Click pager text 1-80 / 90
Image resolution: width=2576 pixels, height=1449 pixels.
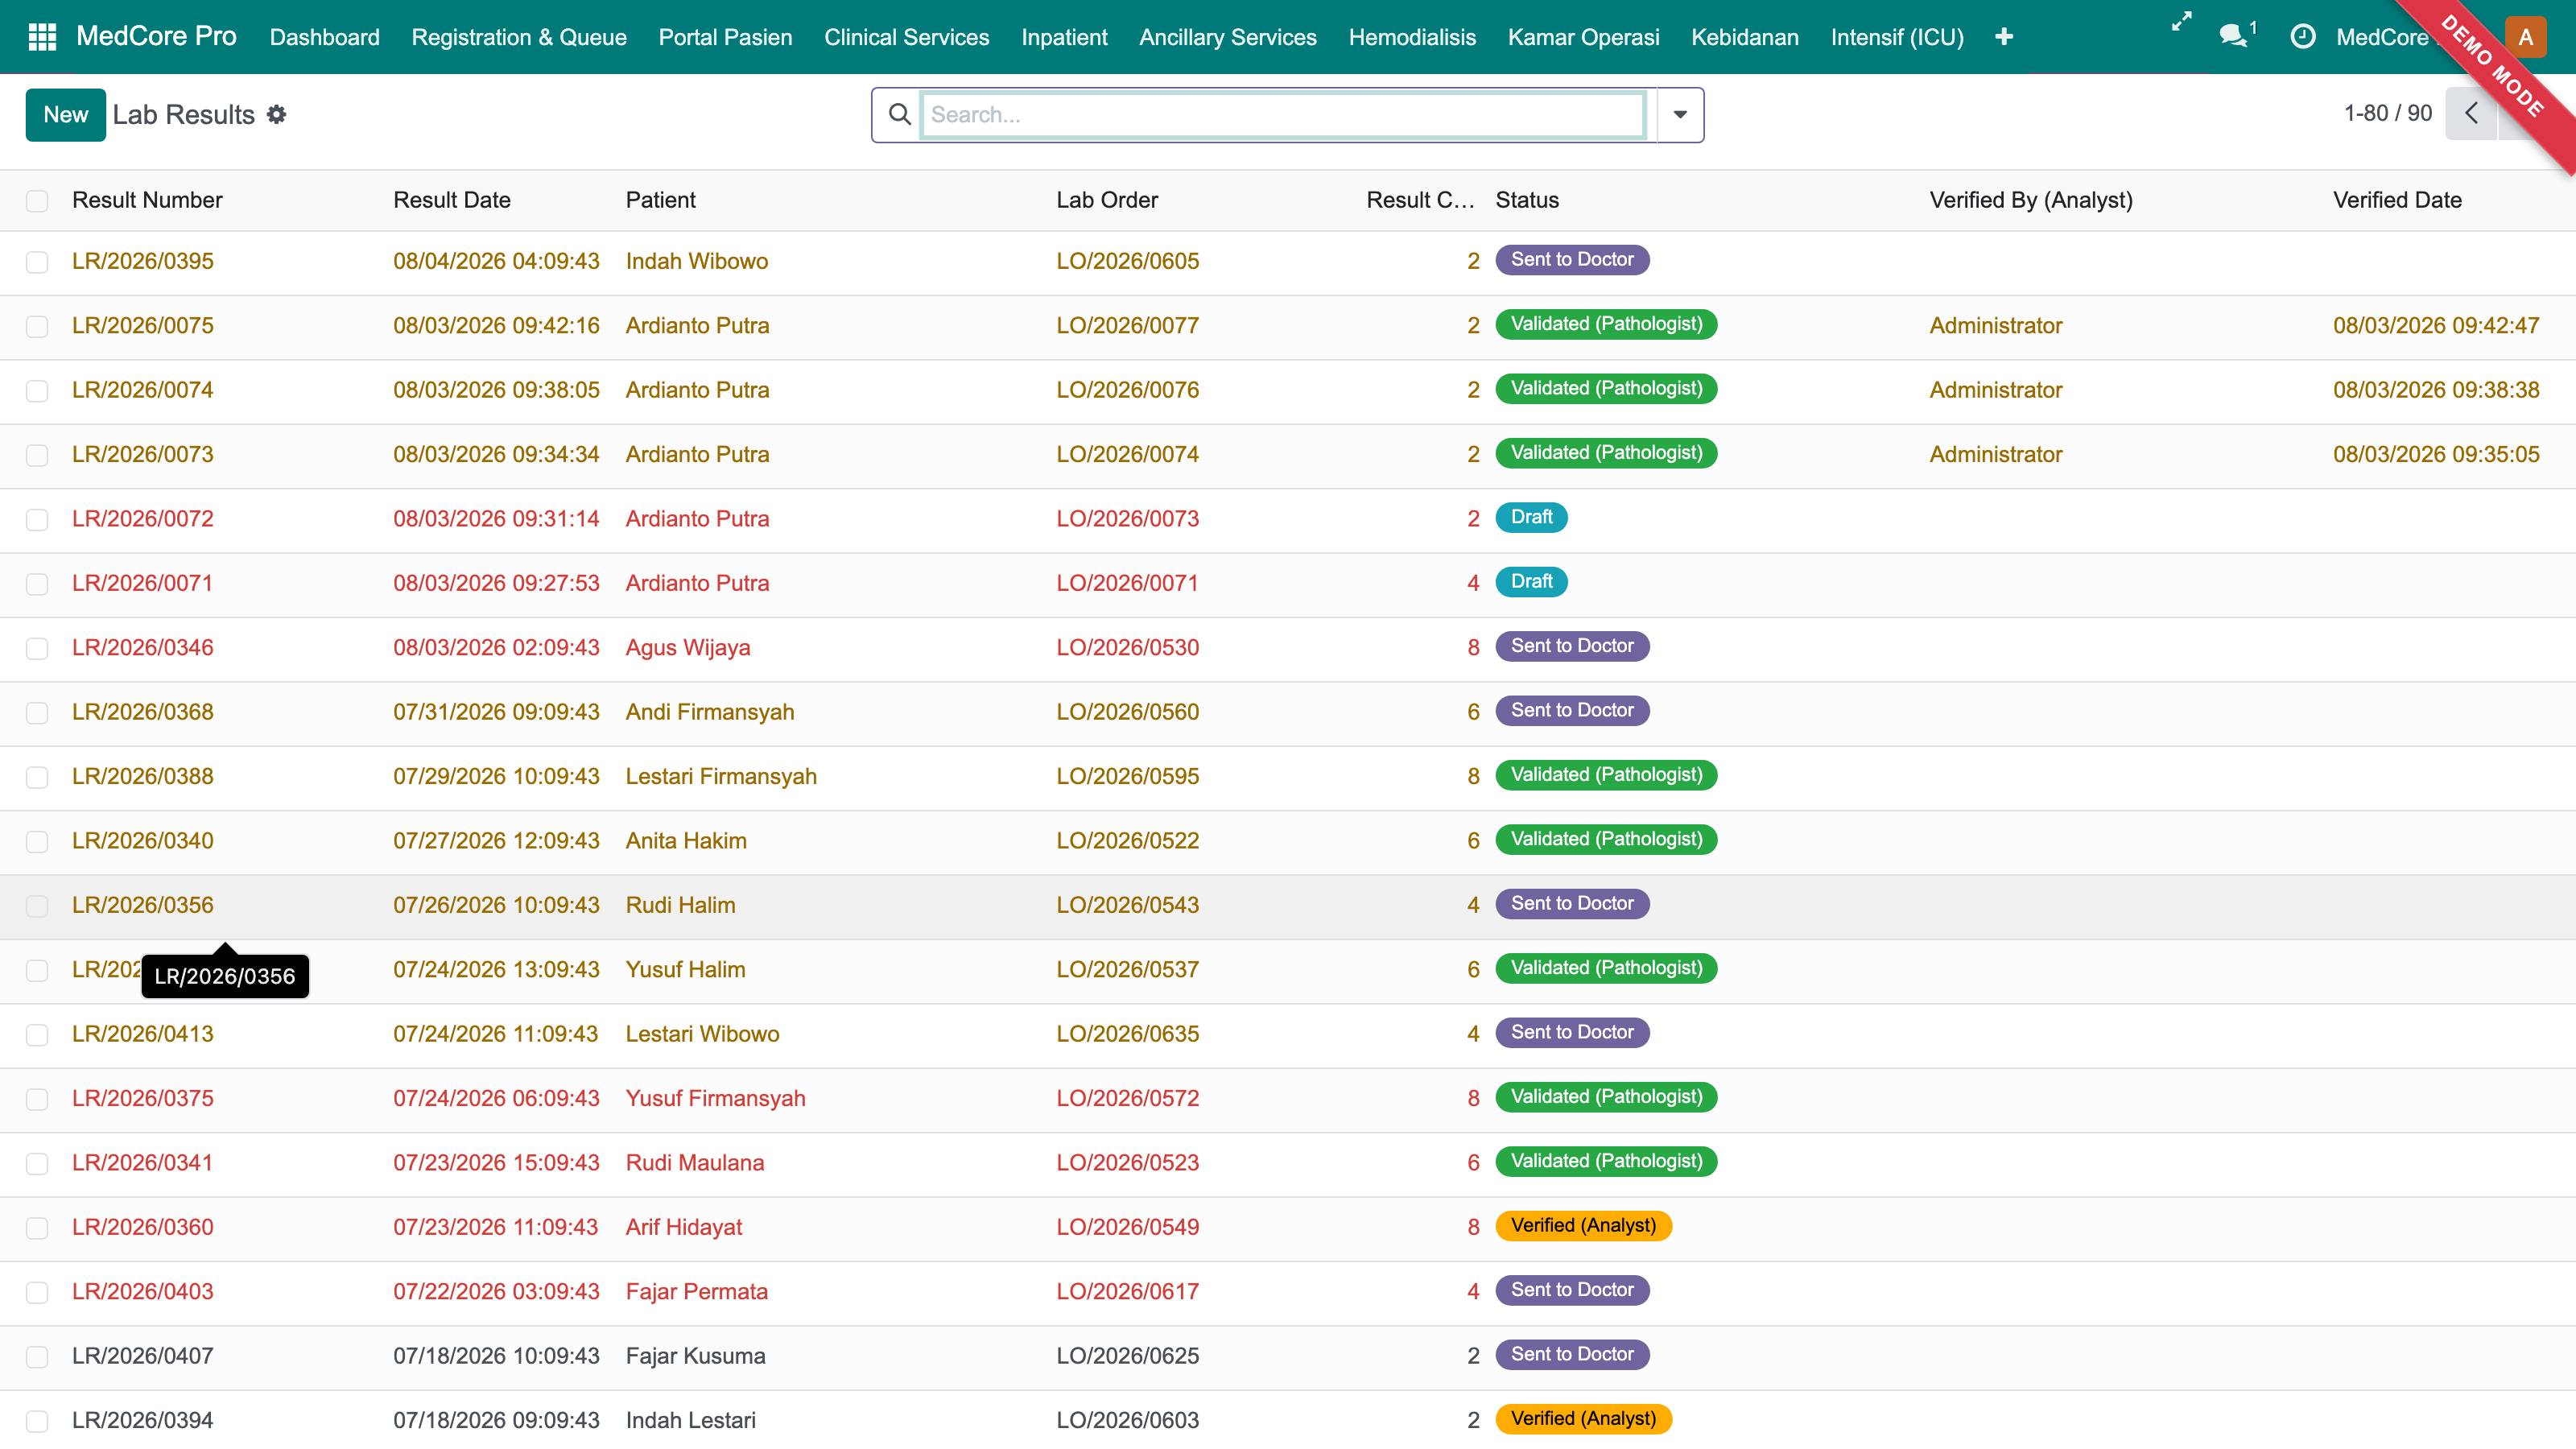coord(2387,113)
